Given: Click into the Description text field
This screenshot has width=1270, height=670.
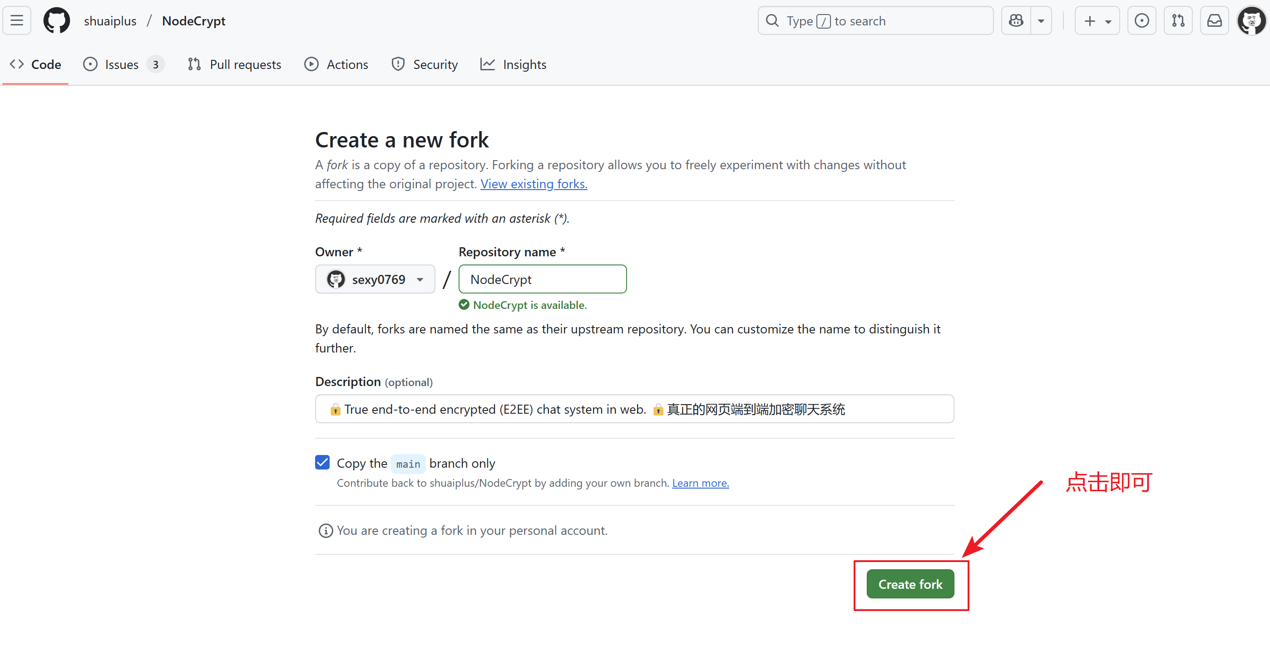Looking at the screenshot, I should (x=634, y=409).
